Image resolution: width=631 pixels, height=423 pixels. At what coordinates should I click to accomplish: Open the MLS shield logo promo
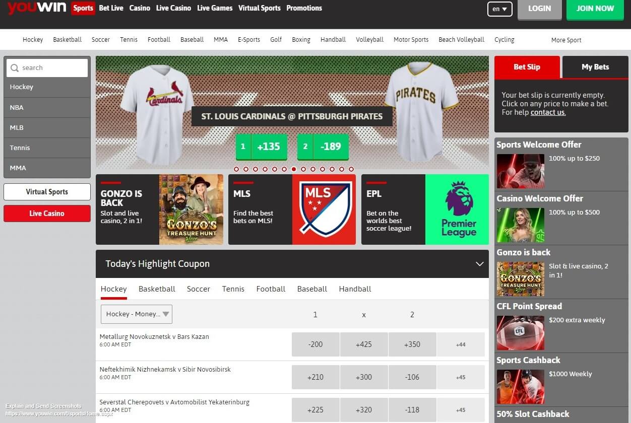pos(324,209)
